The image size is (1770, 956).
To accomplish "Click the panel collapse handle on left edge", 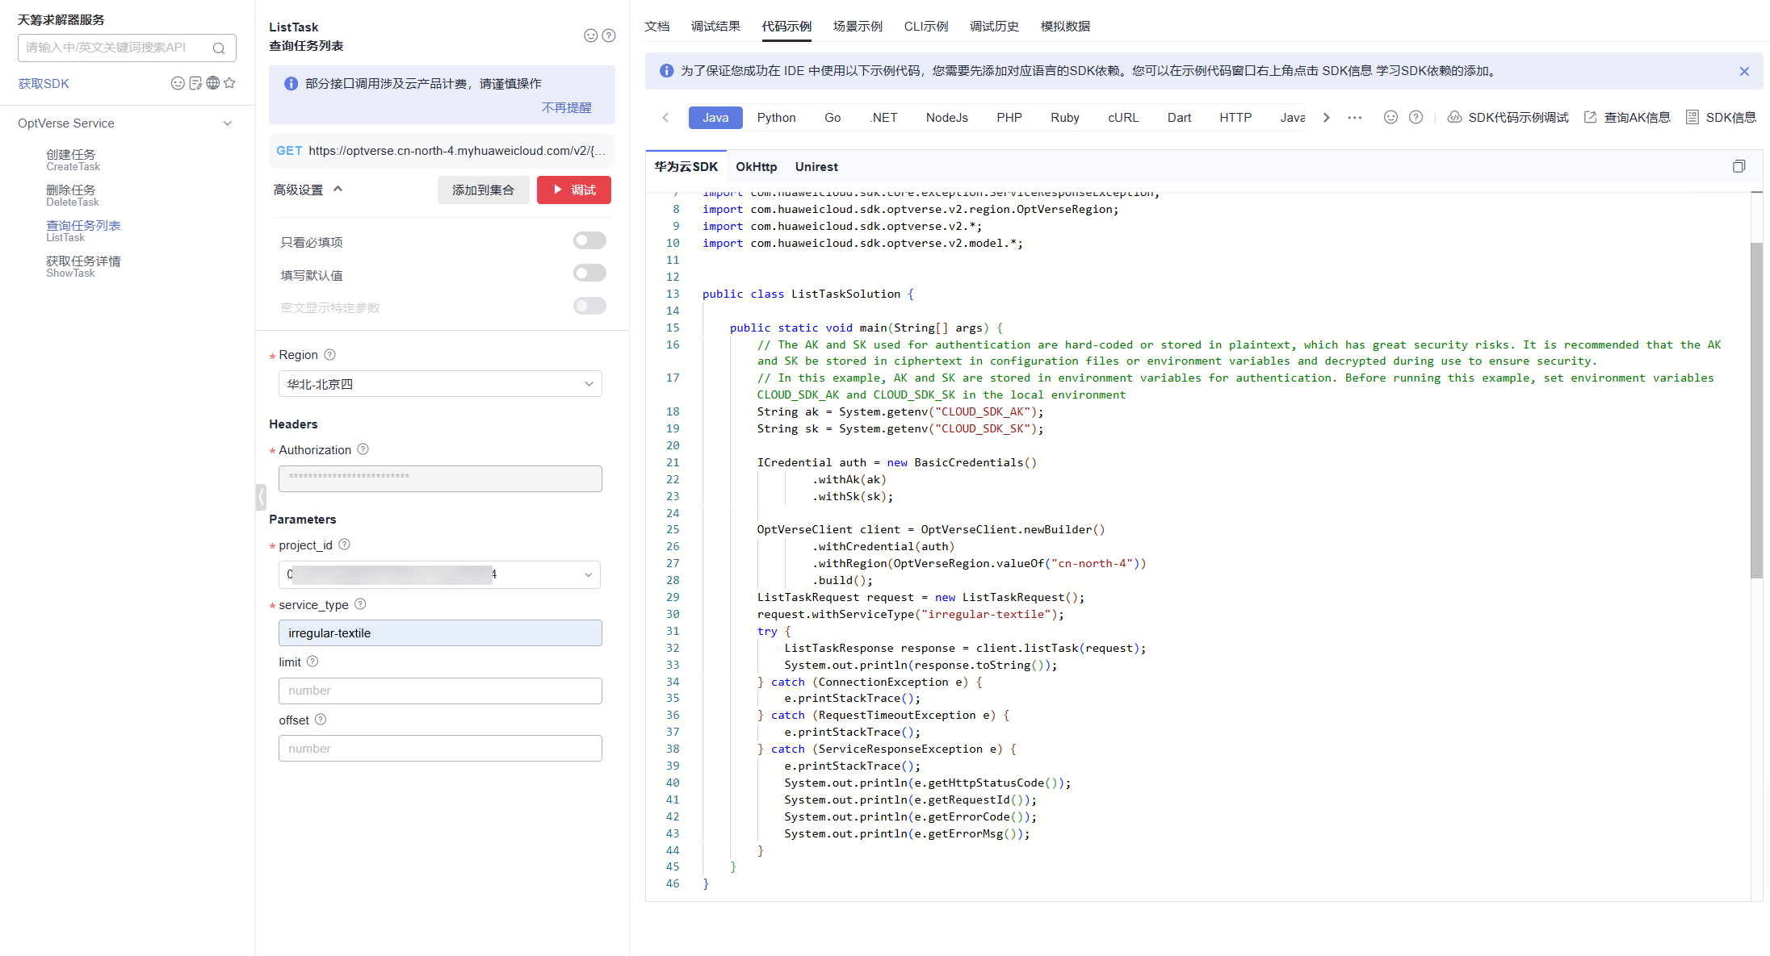I will pyautogui.click(x=261, y=497).
